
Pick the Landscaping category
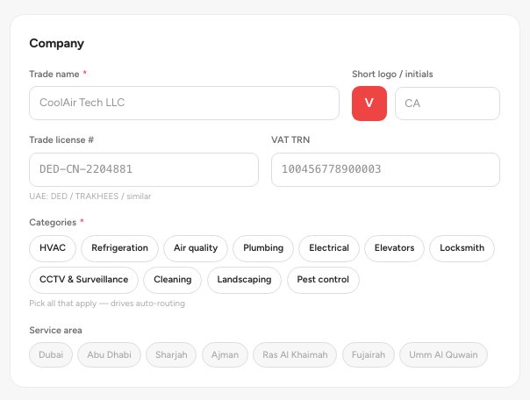(244, 280)
